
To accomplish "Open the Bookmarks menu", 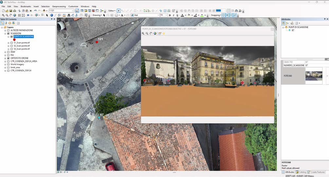I will [x=26, y=7].
